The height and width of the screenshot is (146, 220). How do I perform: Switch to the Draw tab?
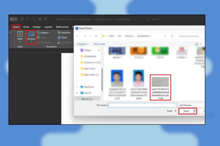[26, 27]
